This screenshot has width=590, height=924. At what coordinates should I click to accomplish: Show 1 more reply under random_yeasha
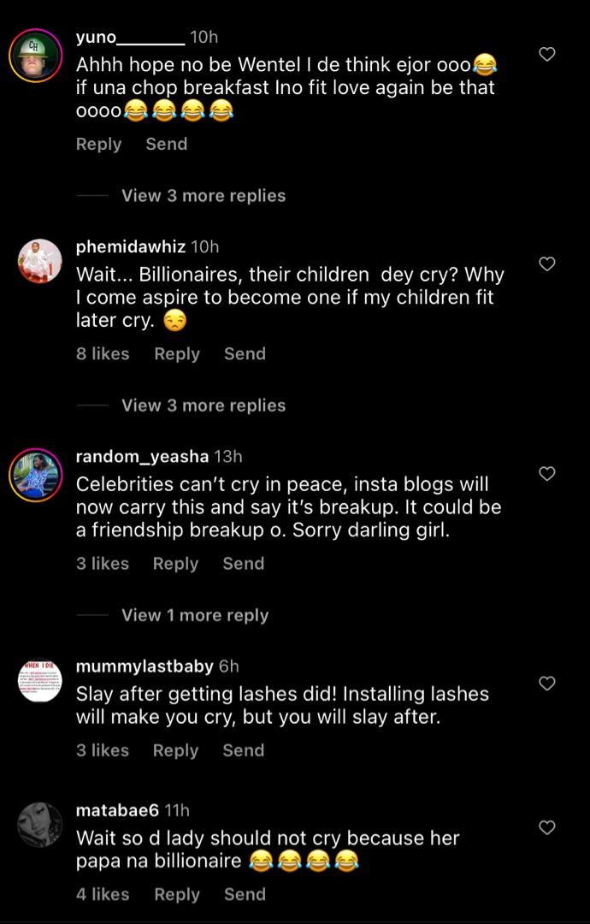click(195, 615)
